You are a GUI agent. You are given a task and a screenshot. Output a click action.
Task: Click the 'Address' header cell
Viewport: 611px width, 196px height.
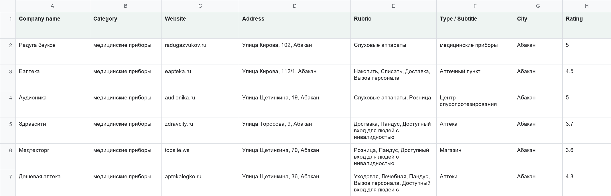(x=295, y=25)
